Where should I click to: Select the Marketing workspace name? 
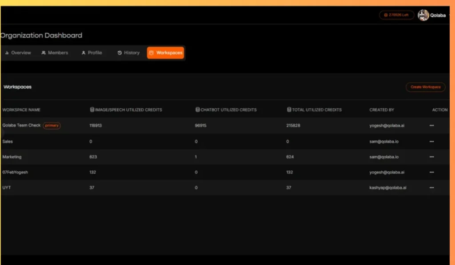(x=12, y=157)
